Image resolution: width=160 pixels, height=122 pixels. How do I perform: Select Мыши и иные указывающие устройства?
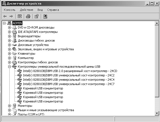point(46,110)
